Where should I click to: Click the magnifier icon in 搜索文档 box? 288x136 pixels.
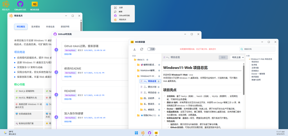(x=242, y=49)
